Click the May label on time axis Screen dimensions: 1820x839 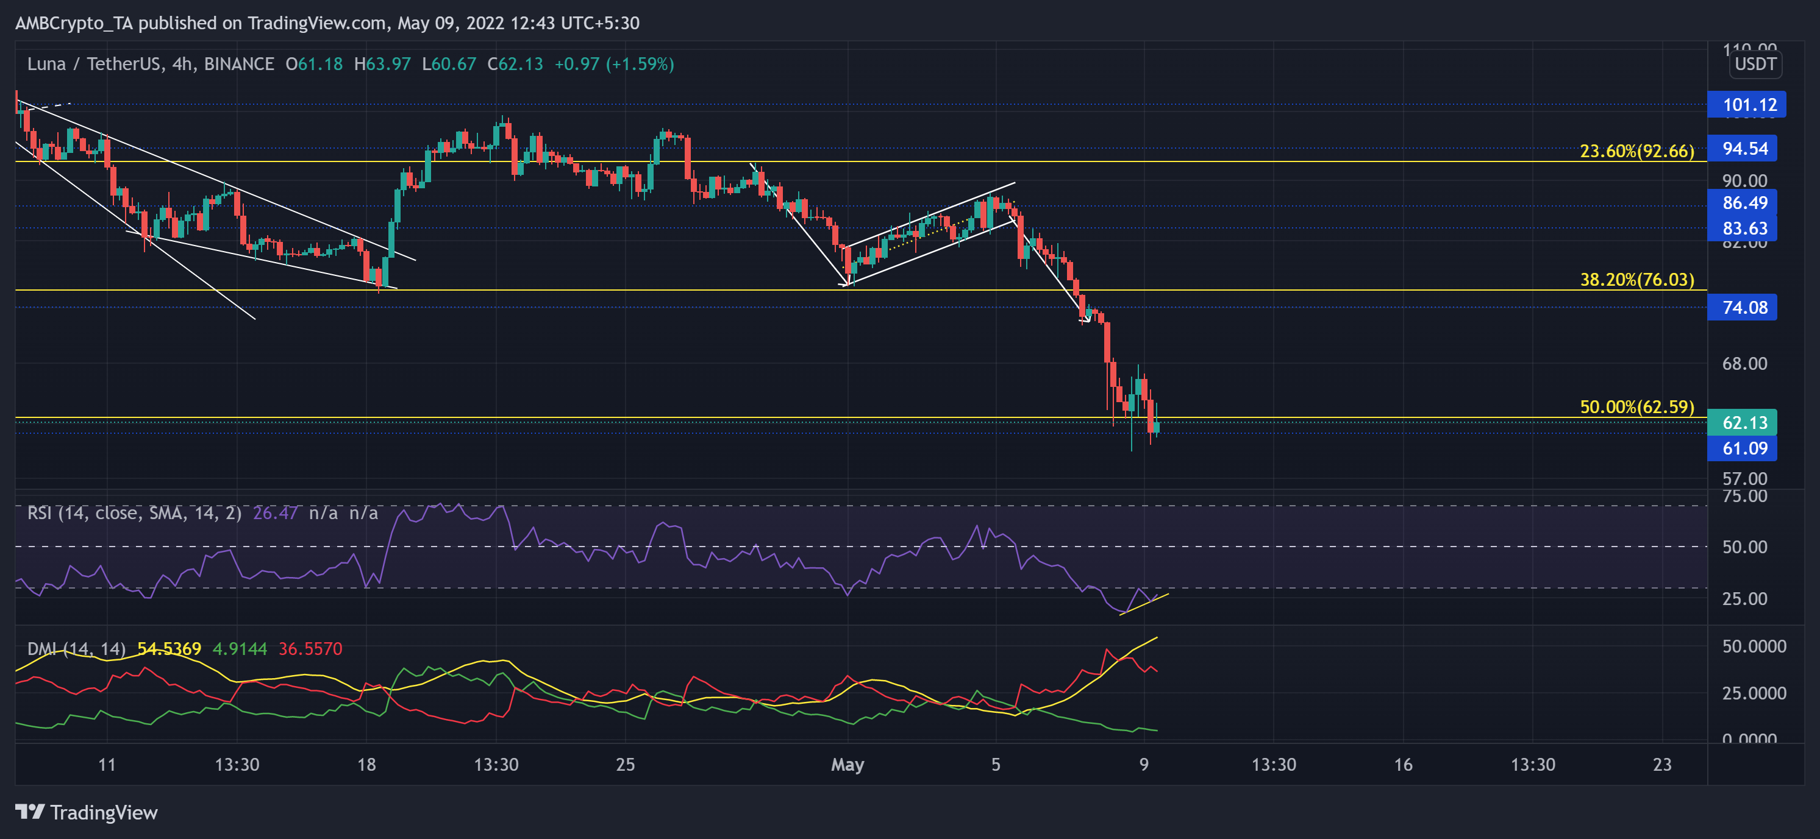(847, 764)
